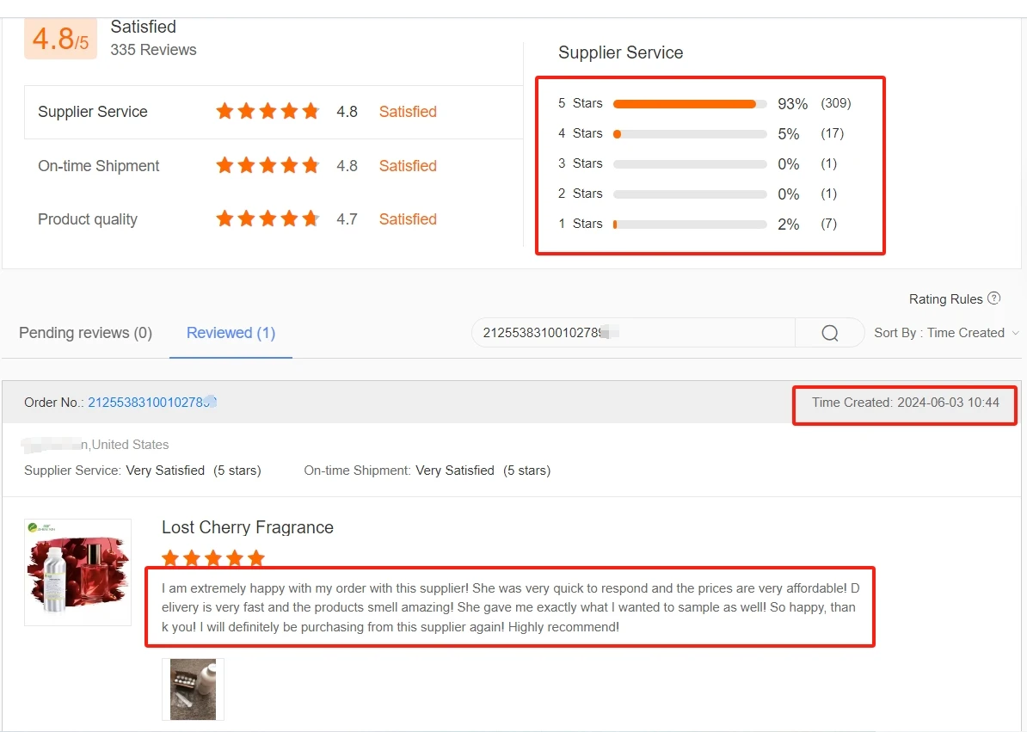
Task: Click the Supplier Service orange star icons
Action: tap(268, 112)
